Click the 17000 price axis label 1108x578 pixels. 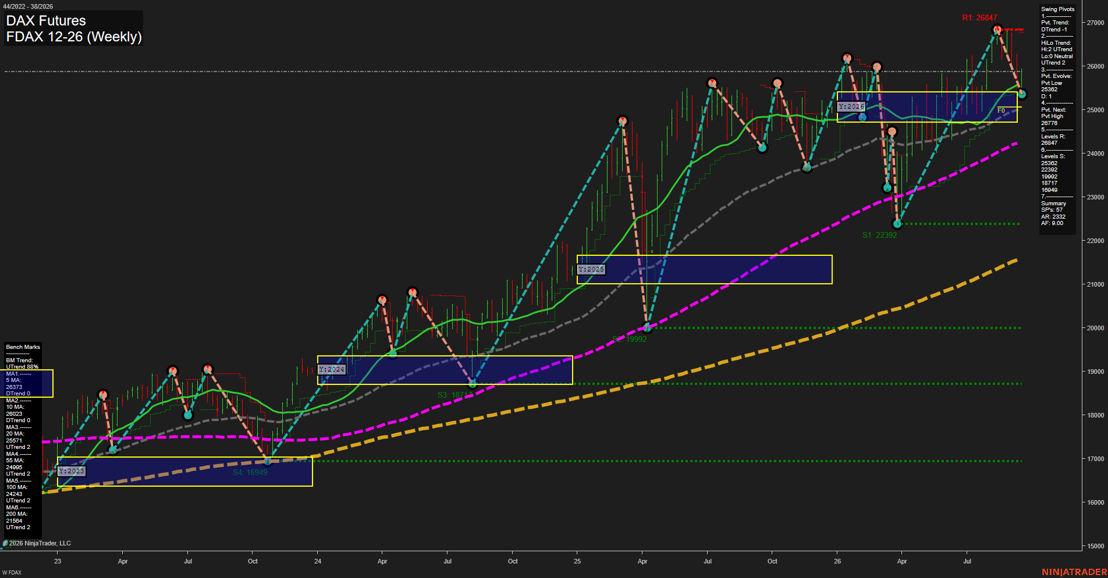pyautogui.click(x=1095, y=459)
